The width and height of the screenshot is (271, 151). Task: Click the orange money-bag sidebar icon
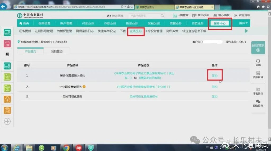7,99
